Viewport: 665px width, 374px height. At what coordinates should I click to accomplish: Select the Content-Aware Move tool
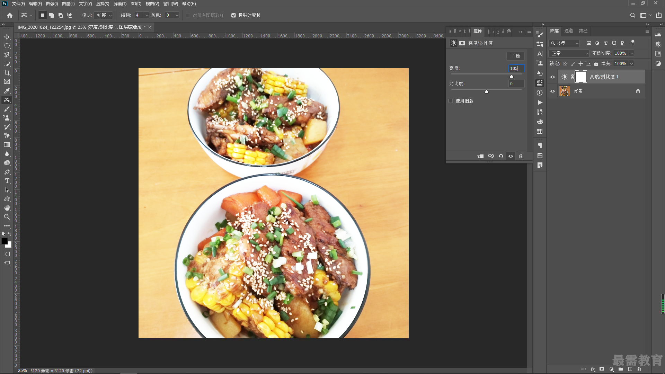pyautogui.click(x=7, y=100)
